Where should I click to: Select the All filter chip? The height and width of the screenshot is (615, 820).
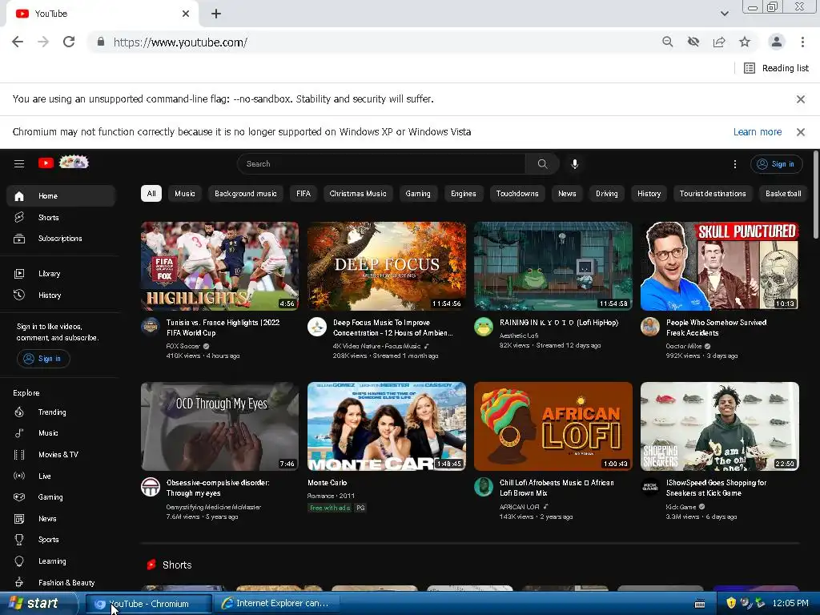[151, 194]
